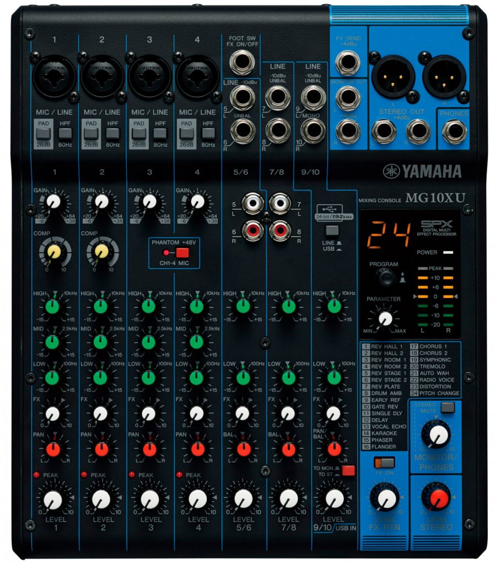Viewport: 496px width, 563px height.
Task: Click the Yamaha logo
Action: pyautogui.click(x=422, y=172)
